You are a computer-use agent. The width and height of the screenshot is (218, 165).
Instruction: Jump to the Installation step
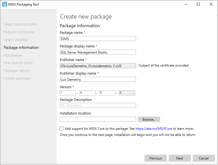click(13, 55)
